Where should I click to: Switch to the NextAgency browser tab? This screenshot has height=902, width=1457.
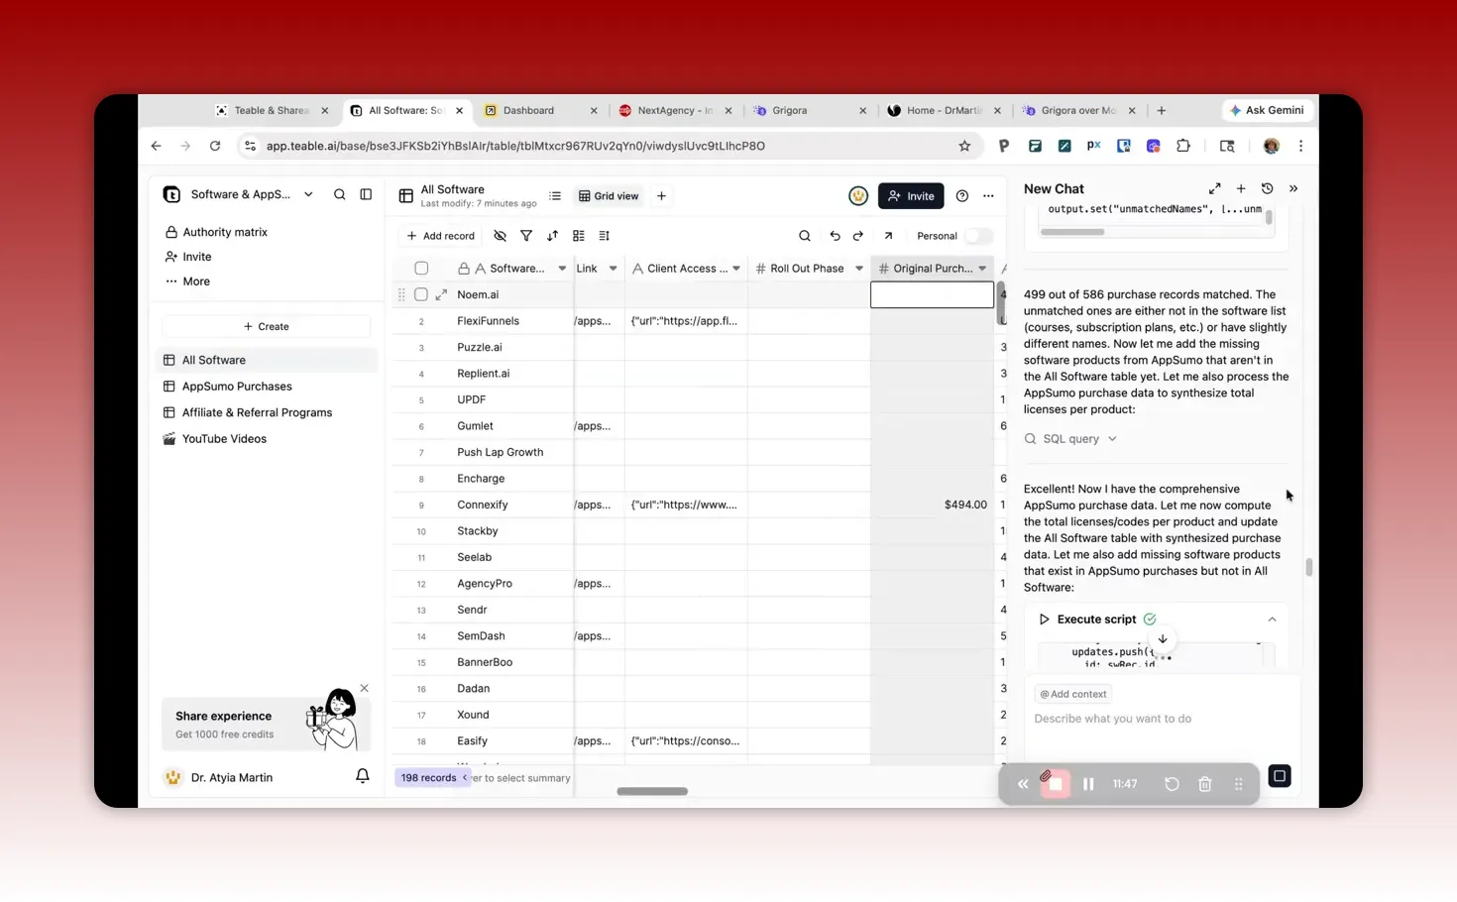pos(675,110)
